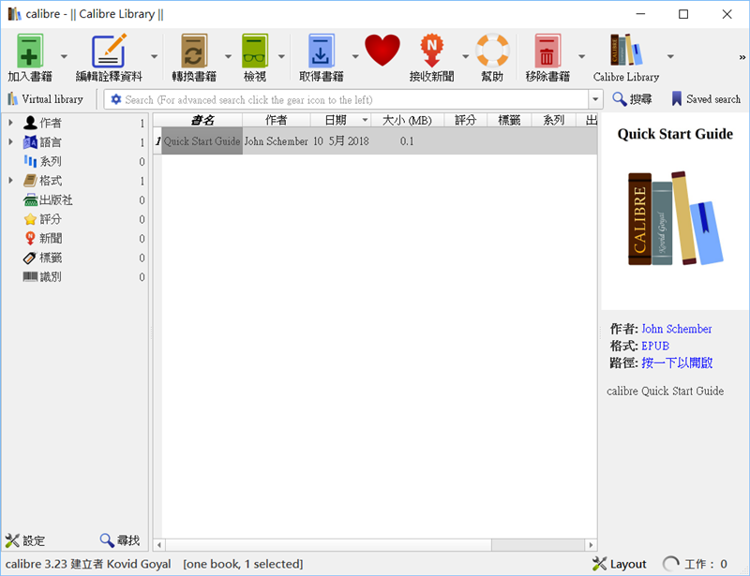Sort by the 日期 column header
Image resolution: width=750 pixels, height=576 pixels.
click(336, 120)
